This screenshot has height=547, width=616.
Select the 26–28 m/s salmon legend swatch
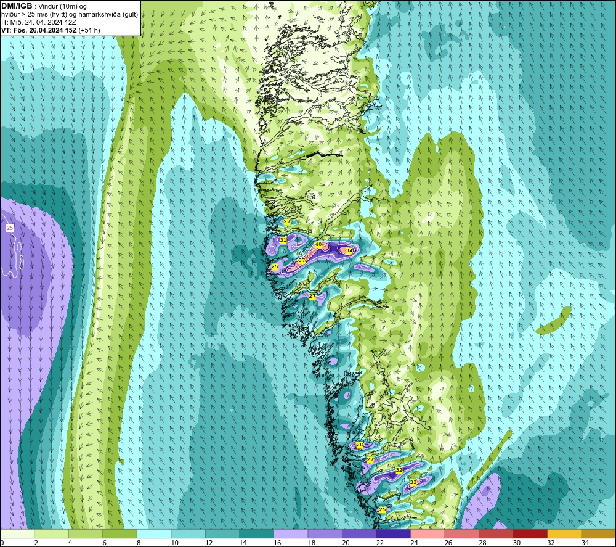(461, 533)
